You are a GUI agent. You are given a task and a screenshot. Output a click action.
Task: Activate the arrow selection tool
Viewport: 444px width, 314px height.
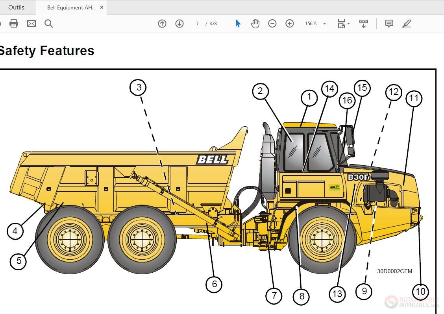click(238, 24)
